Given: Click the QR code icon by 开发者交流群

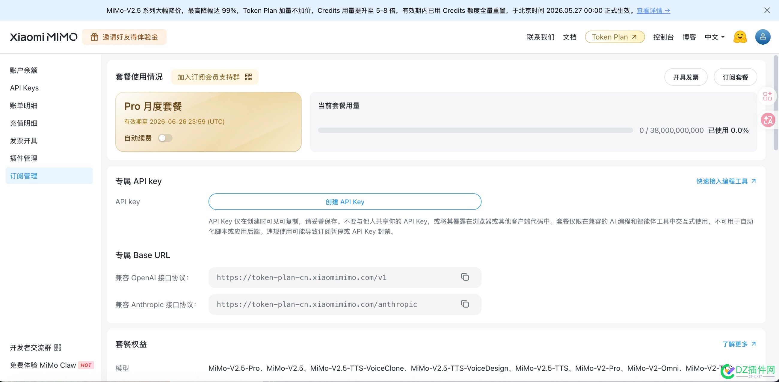Looking at the screenshot, I should click(x=58, y=347).
